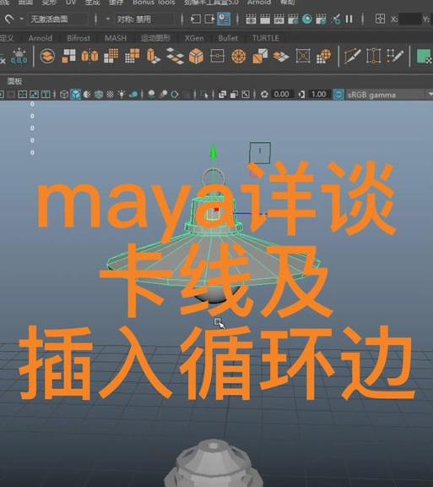
Task: Switch to the TURTLE shelf tab
Action: (x=266, y=38)
